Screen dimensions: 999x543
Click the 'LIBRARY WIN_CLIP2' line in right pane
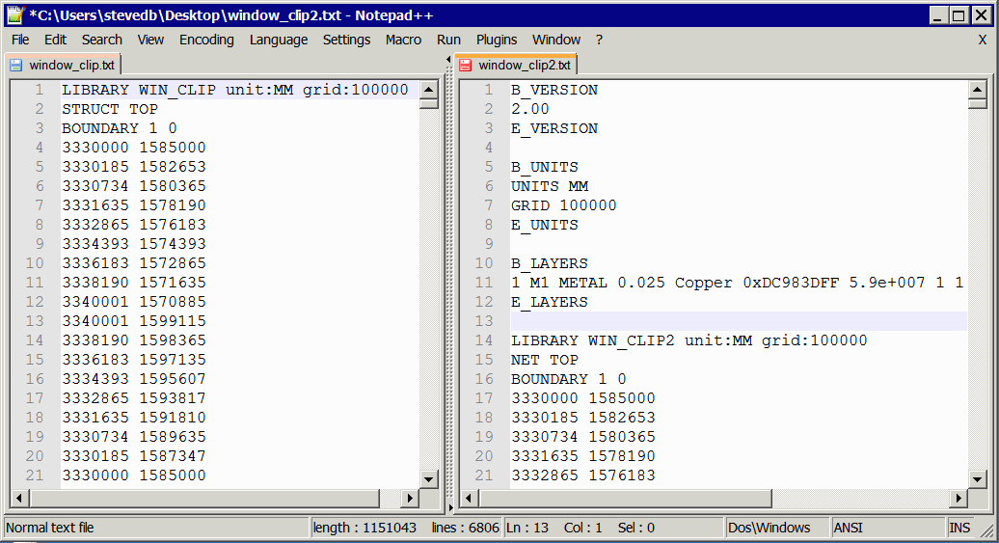point(688,340)
